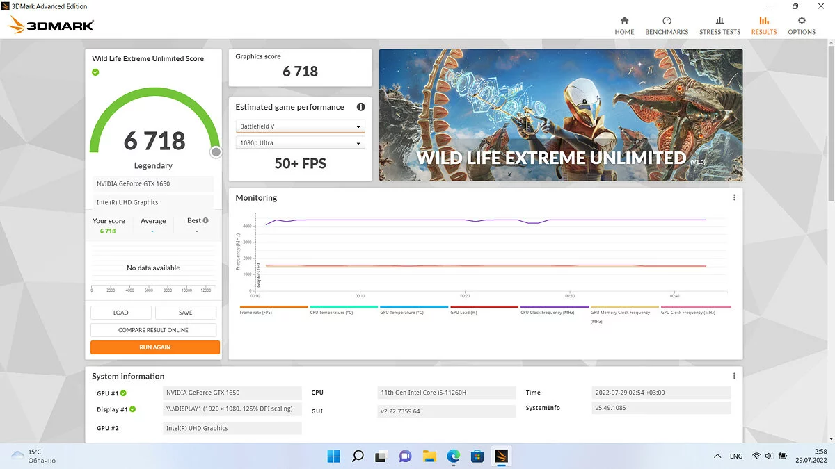Click the Time value field
835x469 pixels.
tap(661, 393)
